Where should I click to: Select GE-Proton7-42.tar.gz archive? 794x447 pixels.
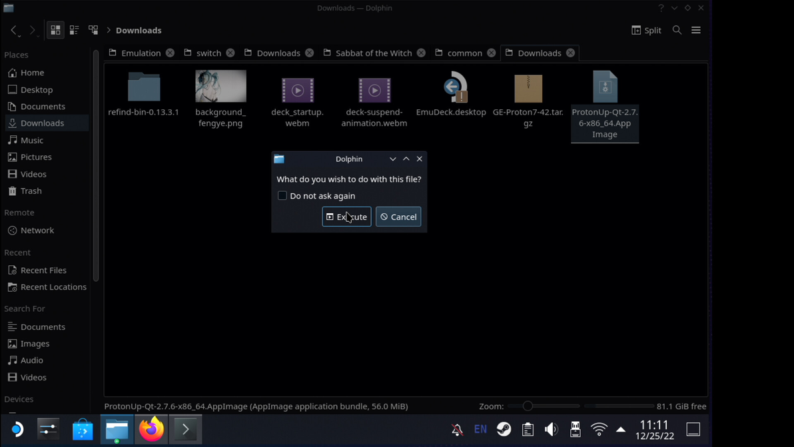(528, 100)
